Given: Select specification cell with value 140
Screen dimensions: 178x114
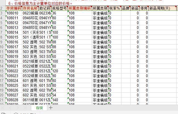Looking at the screenshot, I should coord(60,100).
